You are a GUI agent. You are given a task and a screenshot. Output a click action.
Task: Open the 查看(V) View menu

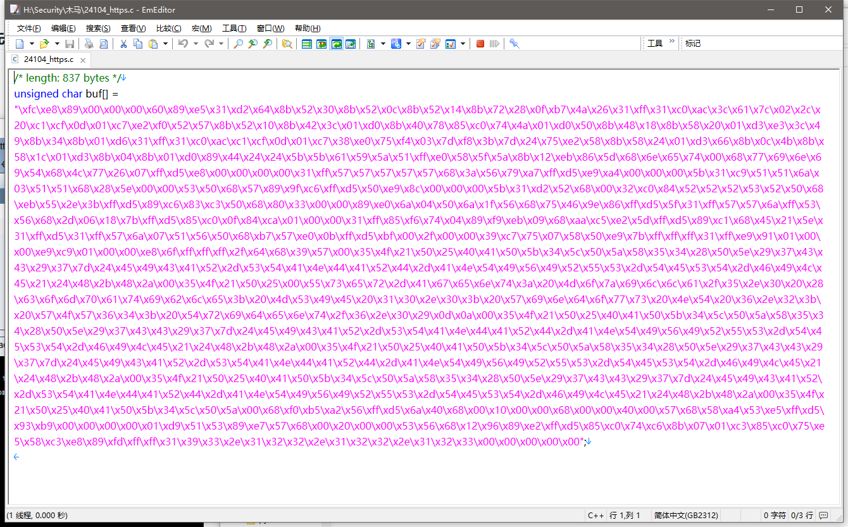(133, 28)
